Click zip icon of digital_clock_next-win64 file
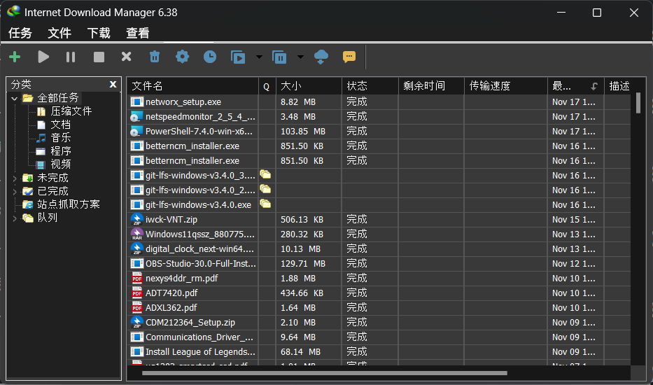653x385 pixels. coord(137,248)
